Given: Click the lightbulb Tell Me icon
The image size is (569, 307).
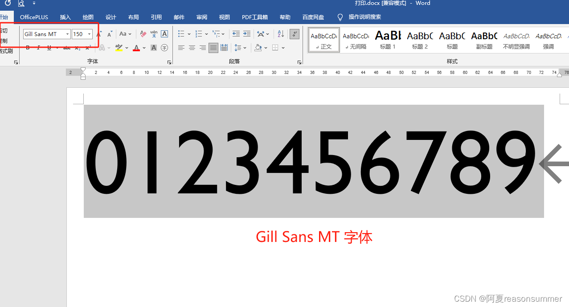Looking at the screenshot, I should [x=340, y=17].
